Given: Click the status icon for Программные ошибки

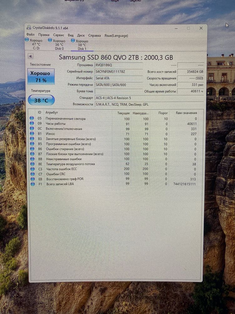Looking at the screenshot, I should tap(32, 143).
